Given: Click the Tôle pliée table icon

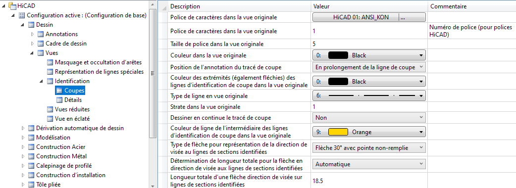Looking at the screenshot, I should 31,185.
